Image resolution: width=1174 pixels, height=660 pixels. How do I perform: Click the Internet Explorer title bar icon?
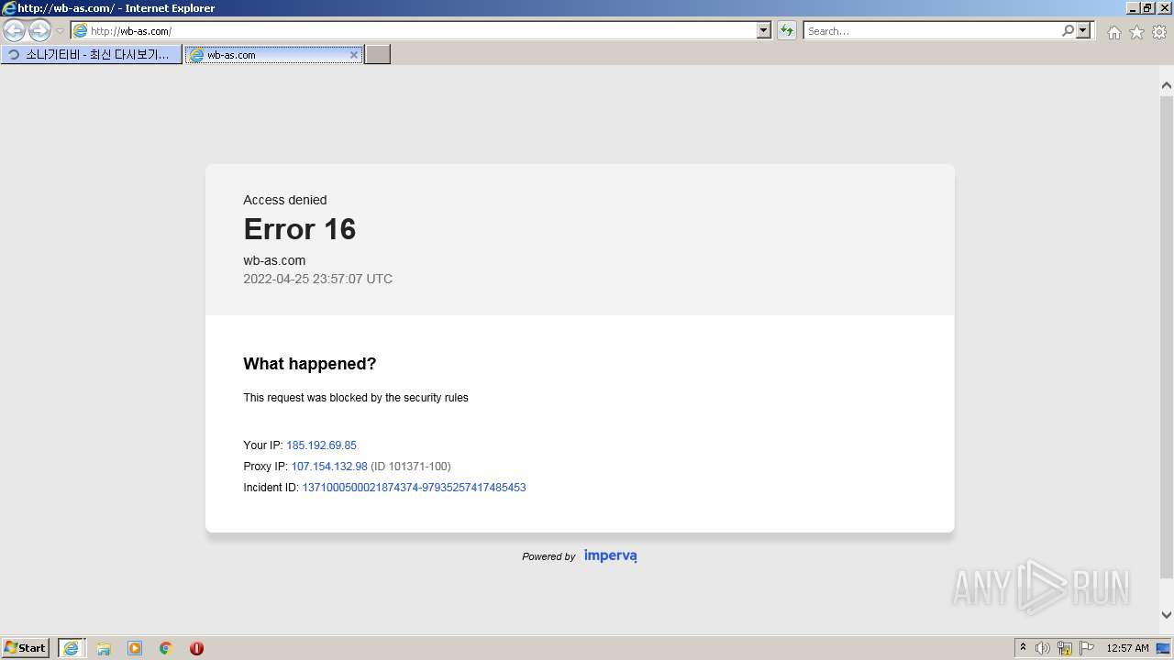pyautogui.click(x=9, y=8)
